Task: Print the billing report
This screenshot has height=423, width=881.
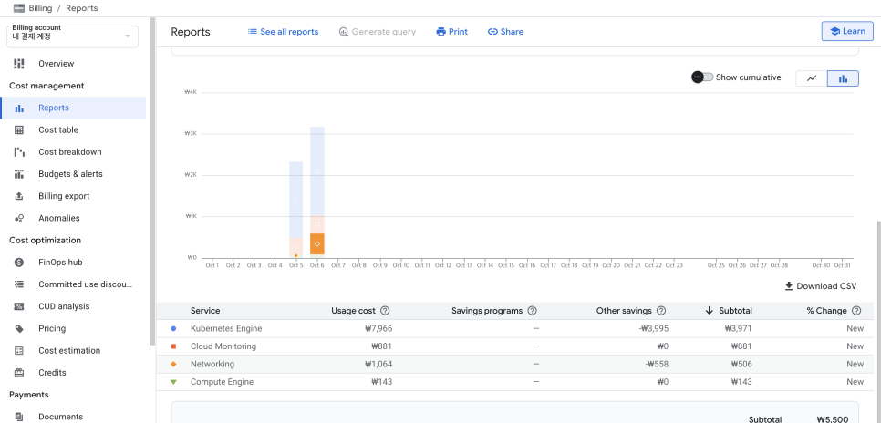Action: pos(451,32)
